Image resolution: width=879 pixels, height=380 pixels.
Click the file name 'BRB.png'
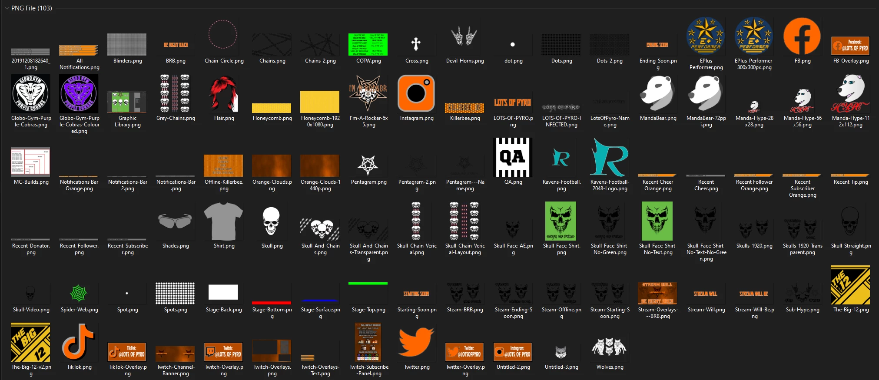[176, 61]
